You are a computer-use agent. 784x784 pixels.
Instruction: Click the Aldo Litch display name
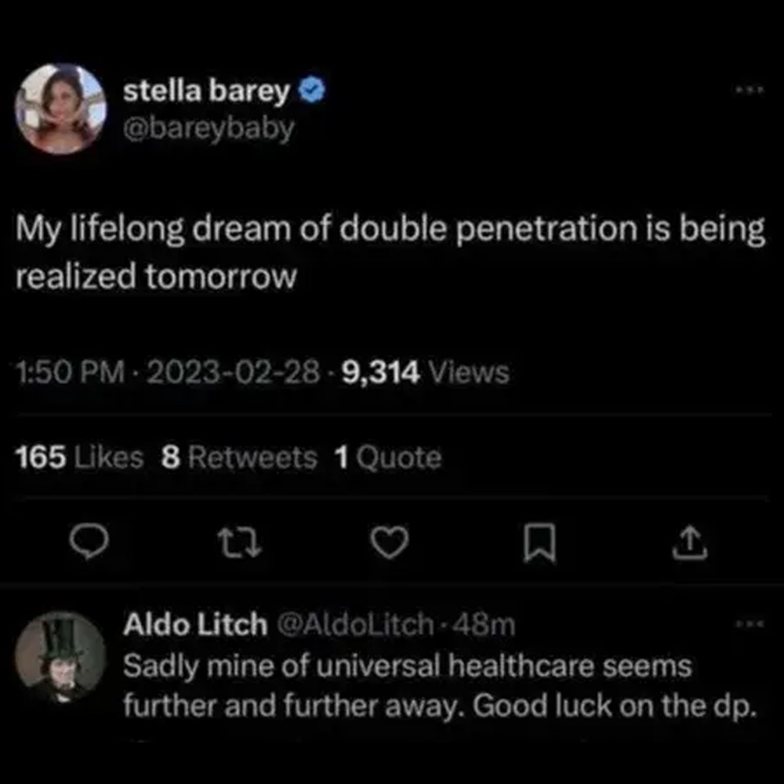195,624
